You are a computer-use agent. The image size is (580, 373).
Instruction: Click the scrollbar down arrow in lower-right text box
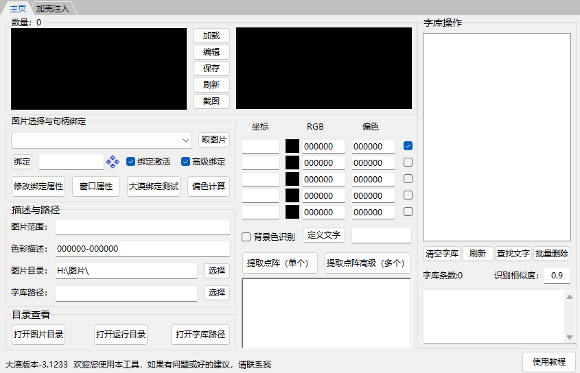click(x=570, y=337)
